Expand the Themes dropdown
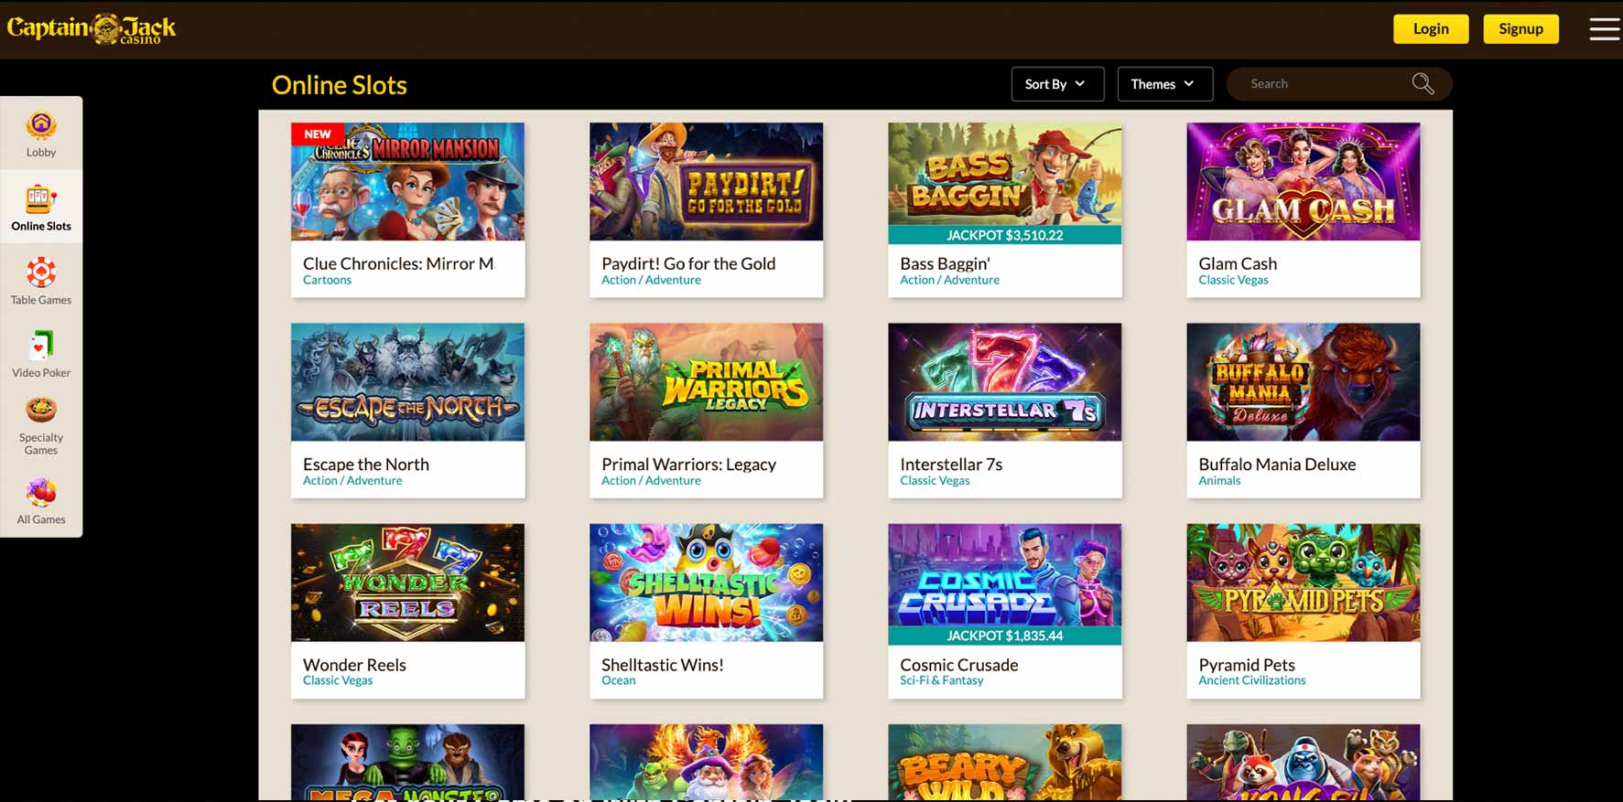Screen dimensions: 1623x802 point(1164,84)
